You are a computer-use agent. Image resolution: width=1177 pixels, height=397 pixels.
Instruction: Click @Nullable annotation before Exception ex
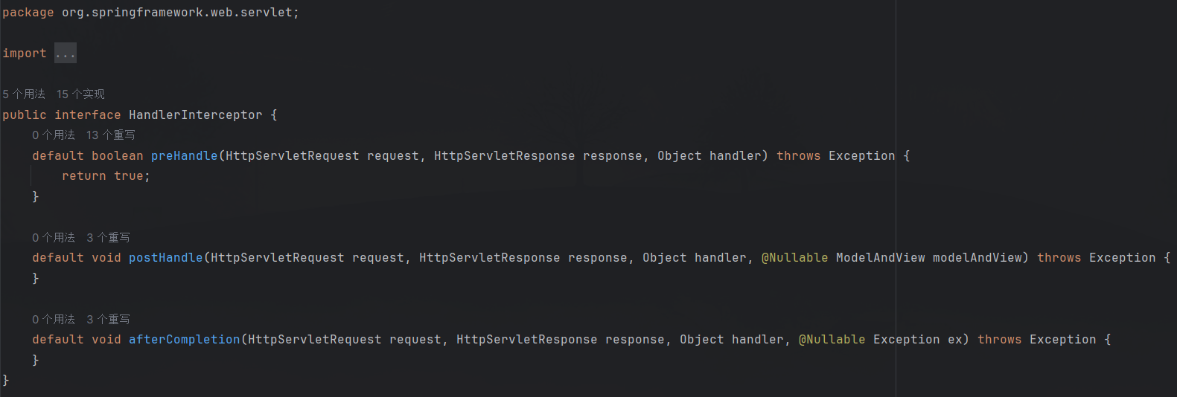[832, 340]
